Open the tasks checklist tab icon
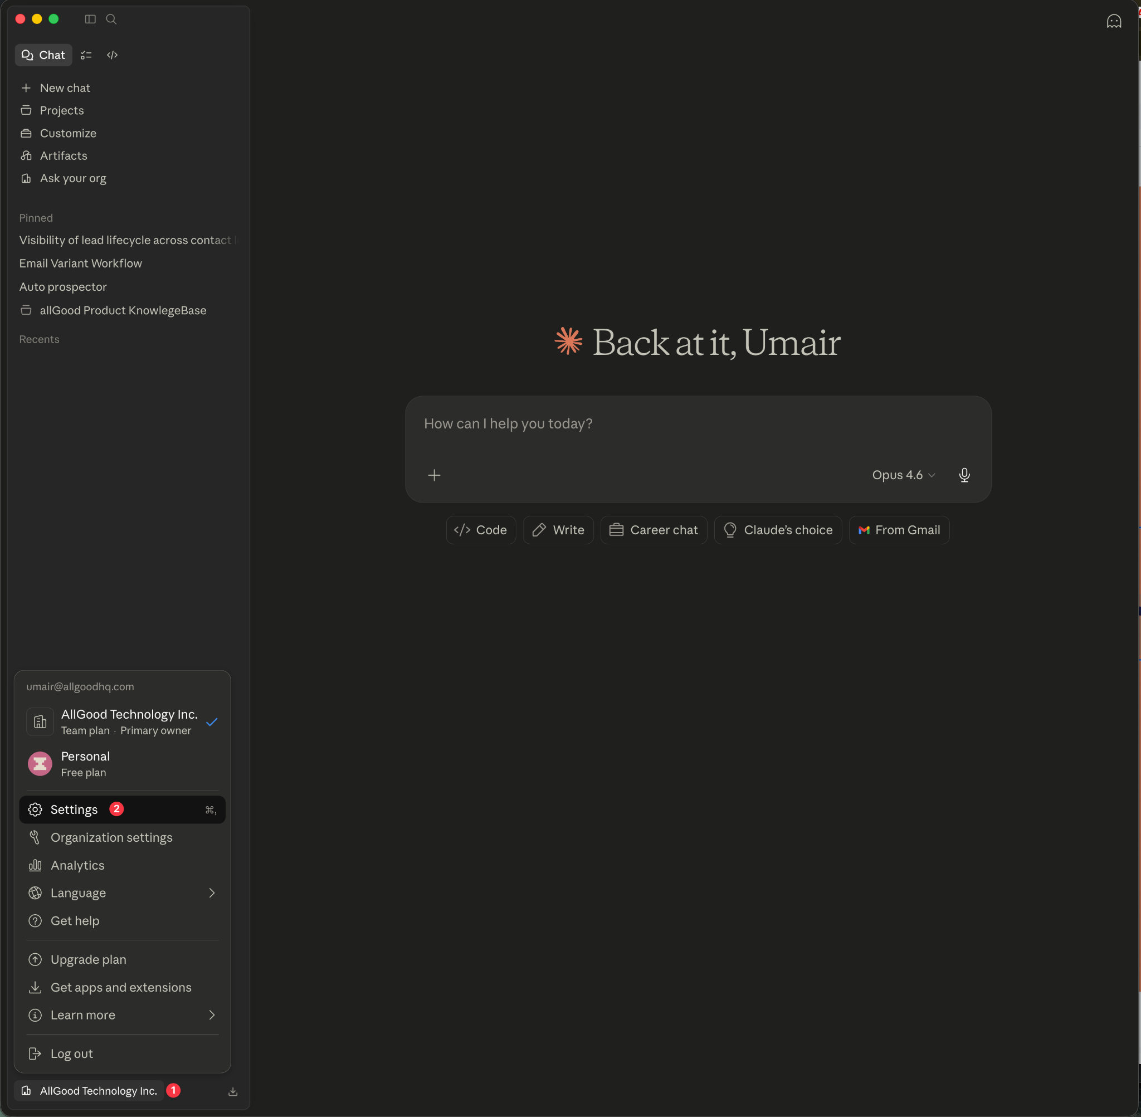The height and width of the screenshot is (1117, 1141). coord(86,55)
